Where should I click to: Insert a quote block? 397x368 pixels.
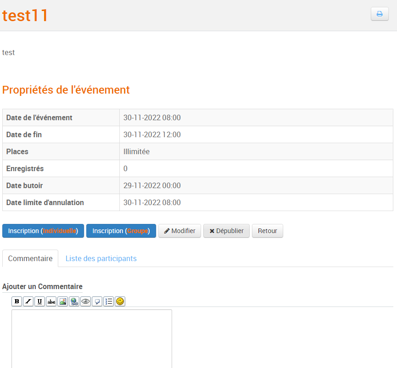pos(97,301)
